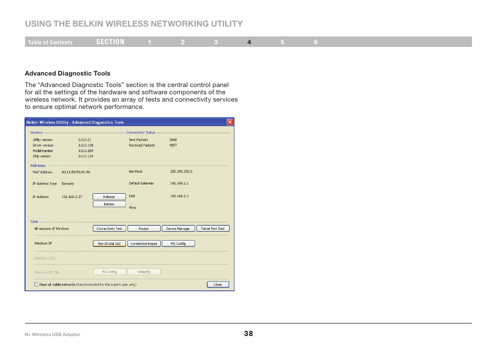Screen dimensions: 497x348
Task: Click the Default Gateway value 192.168.2.1
Action: [179, 183]
